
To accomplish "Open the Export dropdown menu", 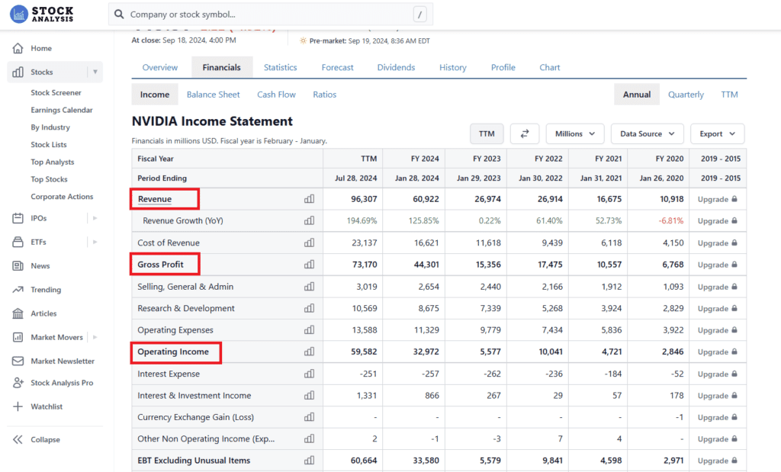I will (717, 133).
